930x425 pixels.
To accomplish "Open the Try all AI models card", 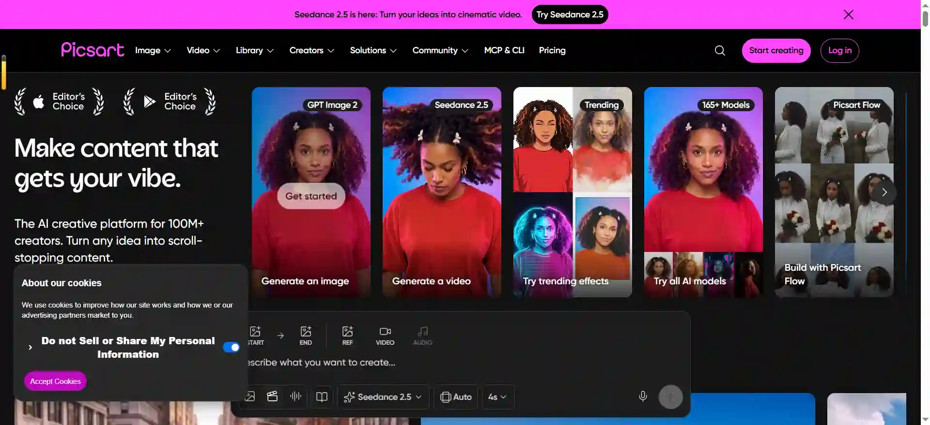I will point(703,192).
